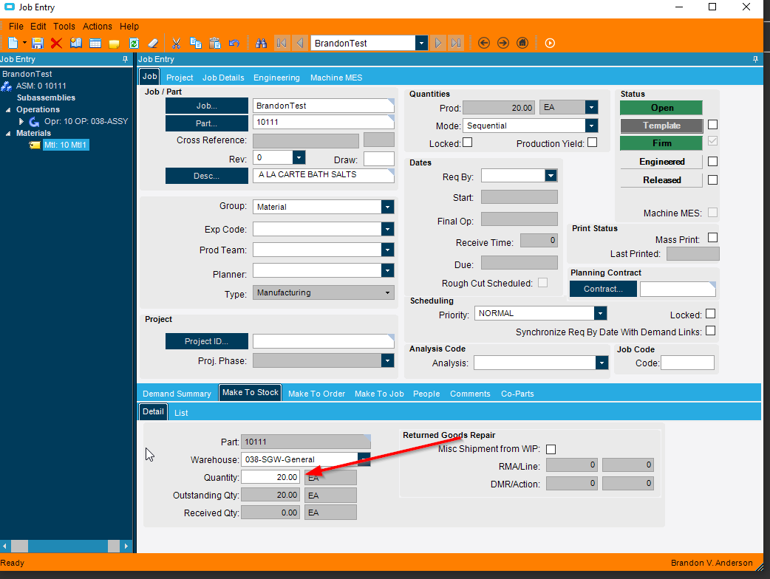Select Mtl: 10 Mtl1 tree item
Screen dimensions: 770x579
(x=65, y=145)
